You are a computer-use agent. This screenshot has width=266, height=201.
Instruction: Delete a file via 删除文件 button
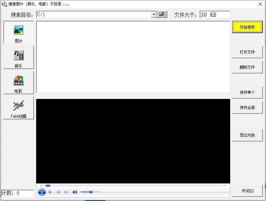click(247, 67)
